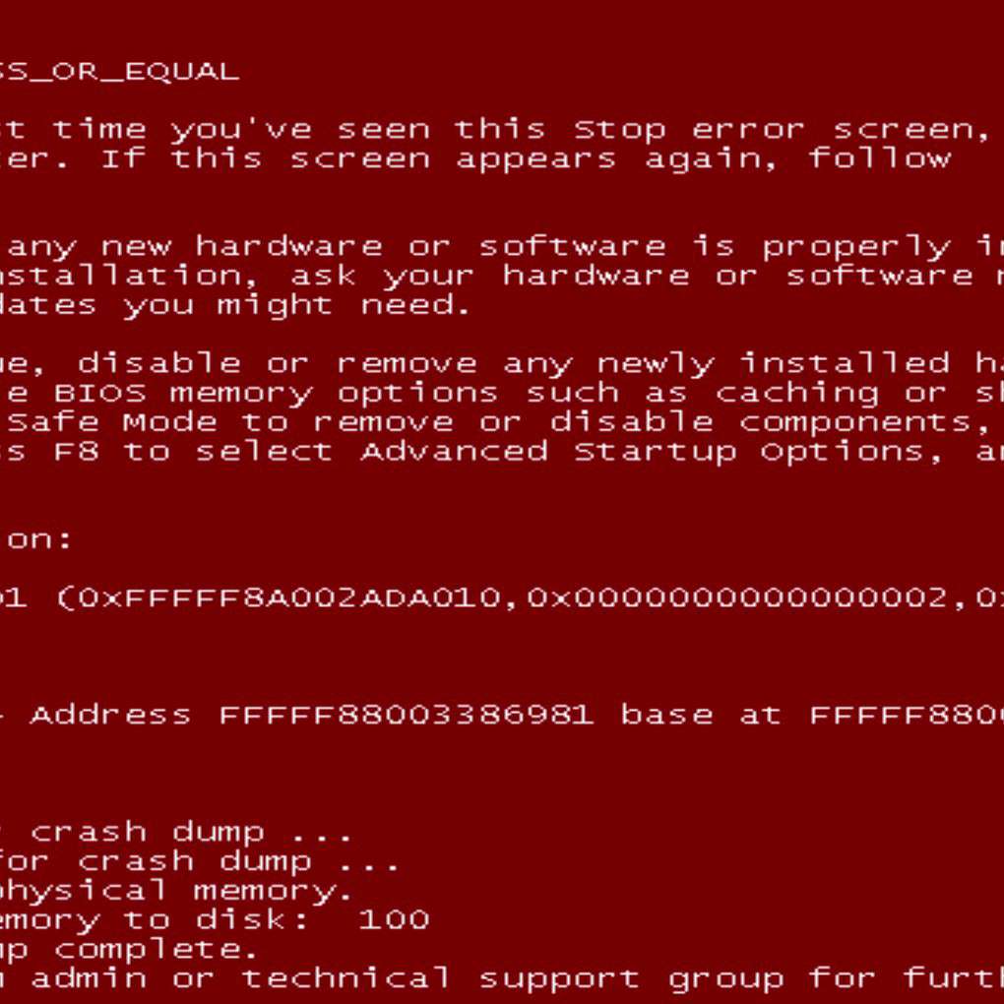The width and height of the screenshot is (1004, 1004).
Task: Click the words "any new hardware"
Action: pyautogui.click(x=195, y=246)
